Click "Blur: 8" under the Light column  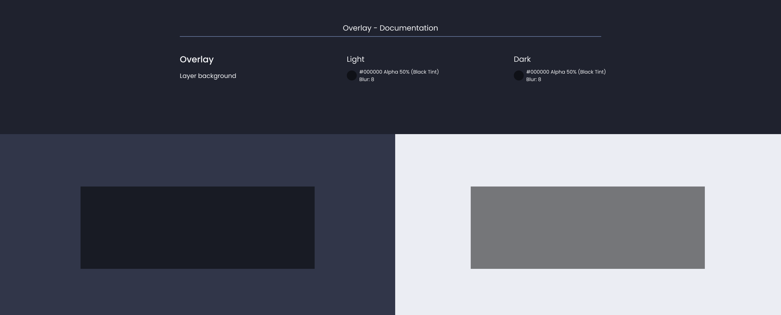pyautogui.click(x=366, y=80)
